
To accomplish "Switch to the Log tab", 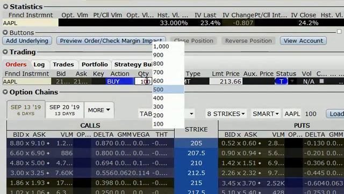I will tap(39, 65).
